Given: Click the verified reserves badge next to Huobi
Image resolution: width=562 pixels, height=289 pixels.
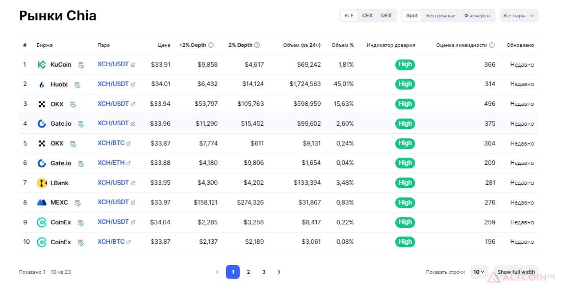Looking at the screenshot, I should 77,85.
